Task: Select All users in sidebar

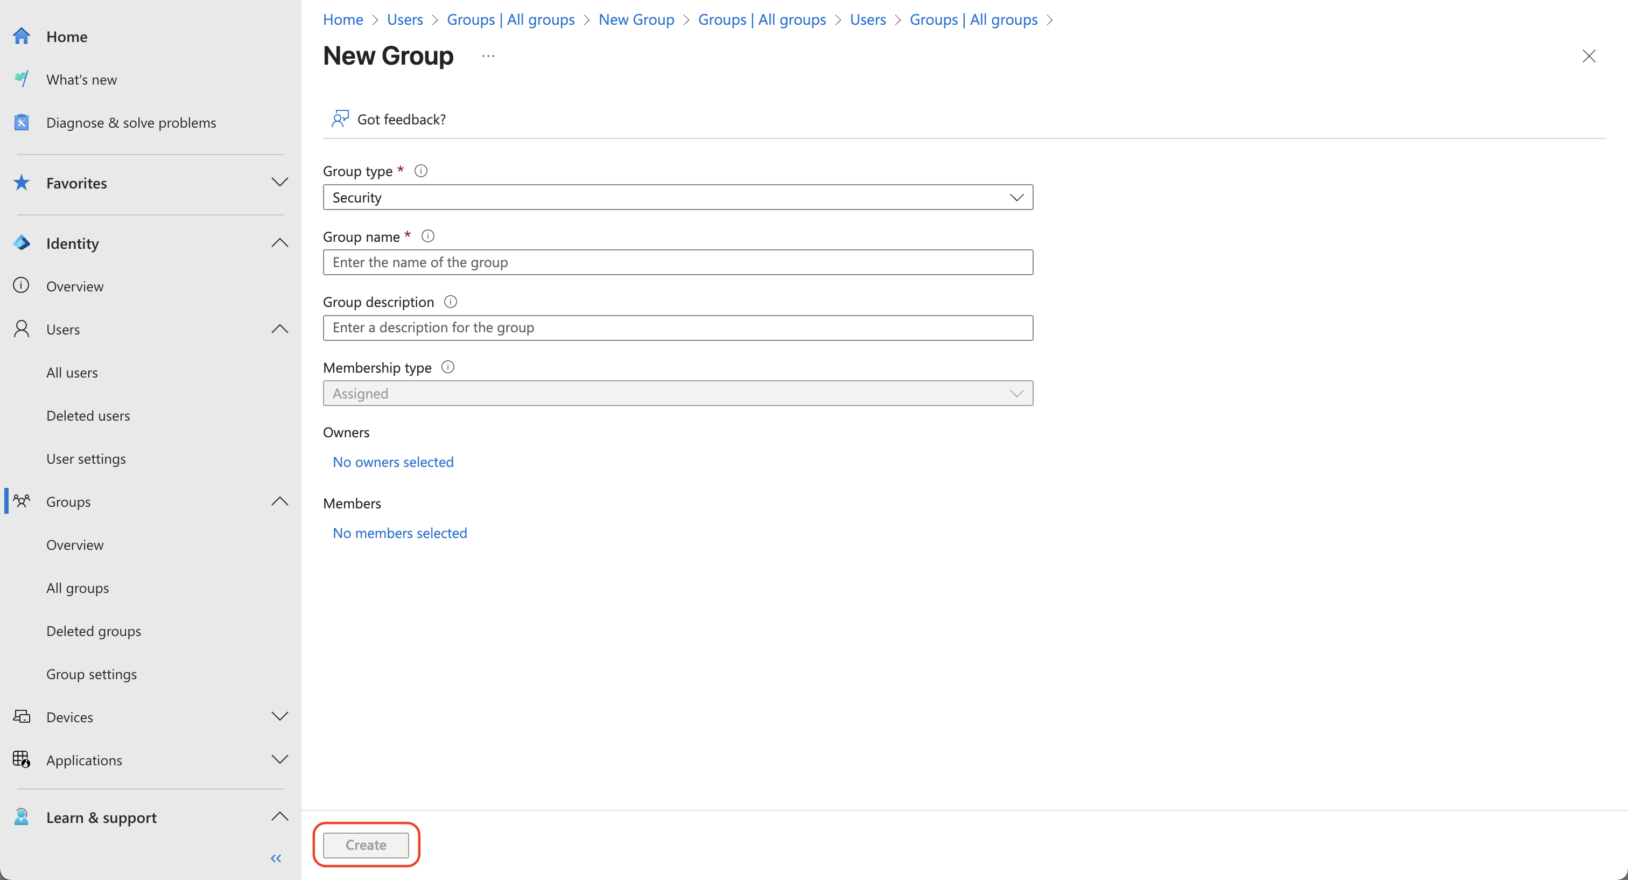Action: click(72, 372)
